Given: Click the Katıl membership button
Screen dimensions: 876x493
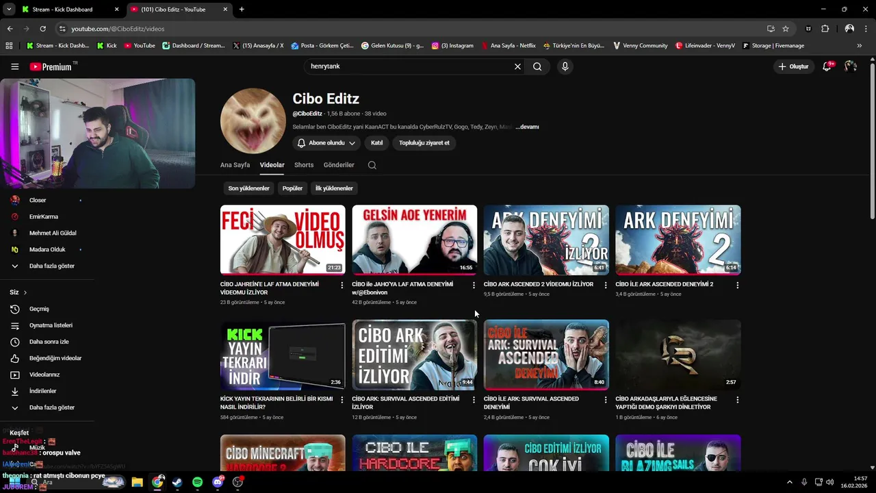Looking at the screenshot, I should click(376, 143).
